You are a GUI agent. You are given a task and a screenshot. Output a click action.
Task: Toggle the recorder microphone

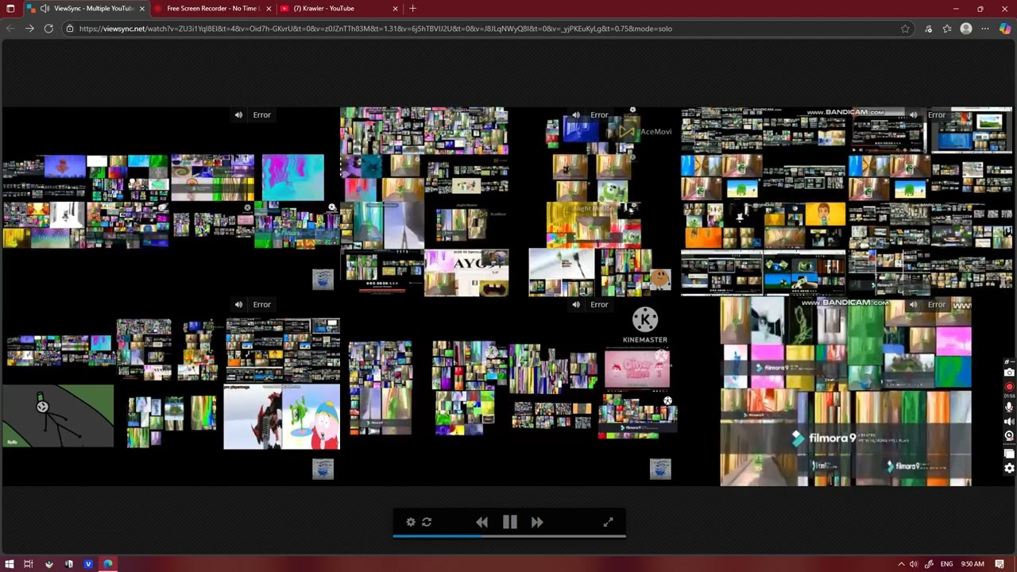(1009, 407)
